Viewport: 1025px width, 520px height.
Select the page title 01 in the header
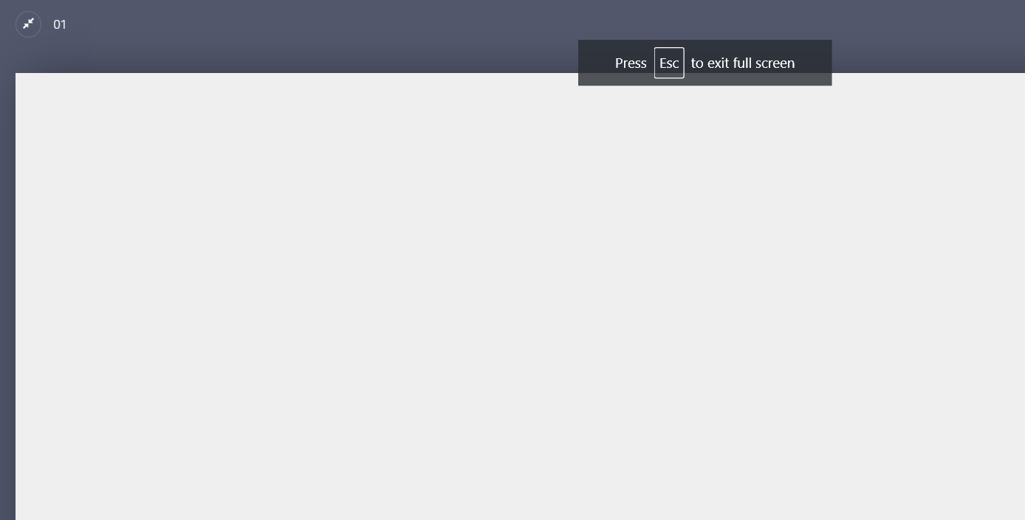pyautogui.click(x=60, y=24)
